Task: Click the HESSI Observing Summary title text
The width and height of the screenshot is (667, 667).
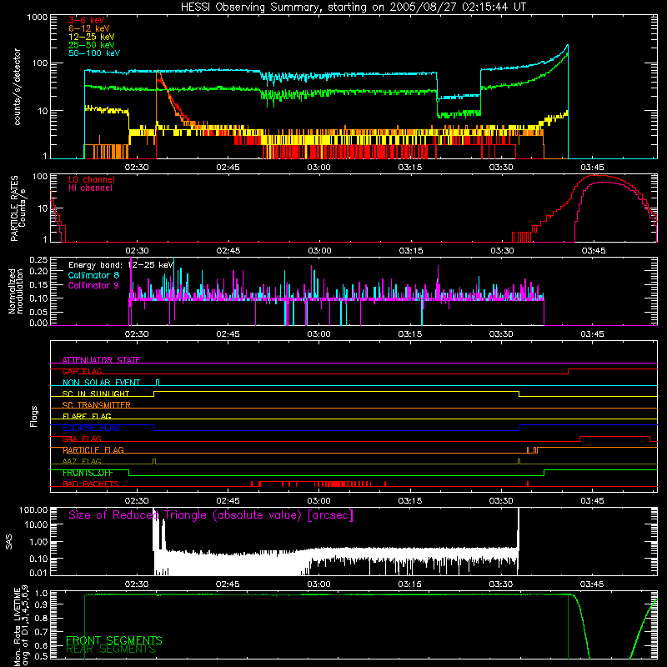Action: click(x=353, y=8)
